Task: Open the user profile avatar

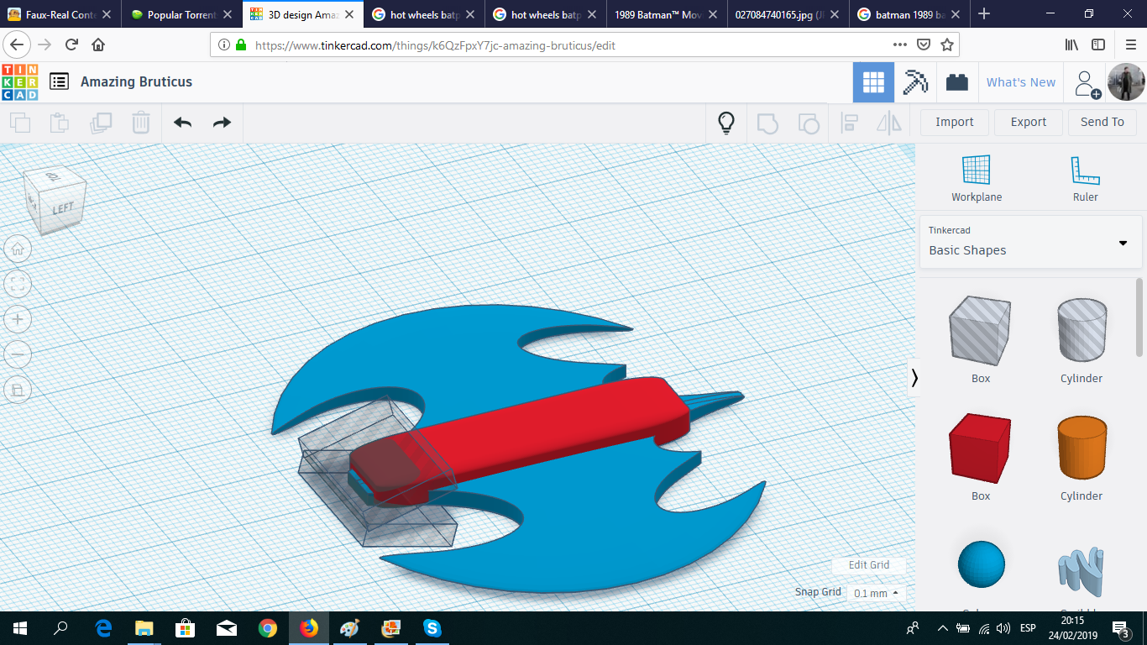Action: [1126, 82]
